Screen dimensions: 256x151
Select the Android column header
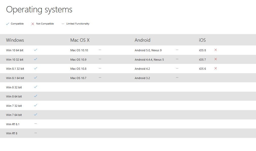[x=142, y=40]
